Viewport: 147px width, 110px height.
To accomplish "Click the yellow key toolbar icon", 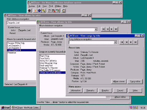I will [44, 11].
